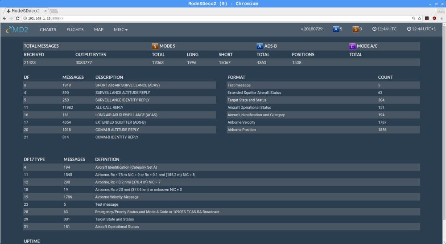The image size is (446, 244).
Task: Click the SURVEILLANCE IDENTITY REPLY row
Action: coord(120,100)
